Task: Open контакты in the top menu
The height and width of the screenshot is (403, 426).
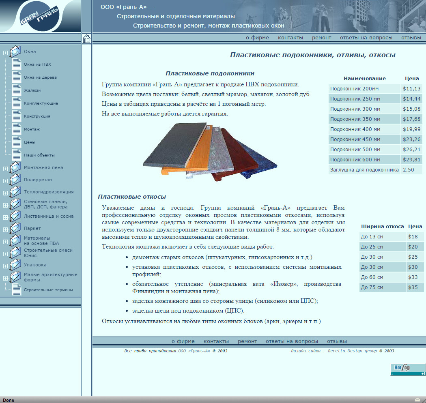Action: pyautogui.click(x=290, y=38)
